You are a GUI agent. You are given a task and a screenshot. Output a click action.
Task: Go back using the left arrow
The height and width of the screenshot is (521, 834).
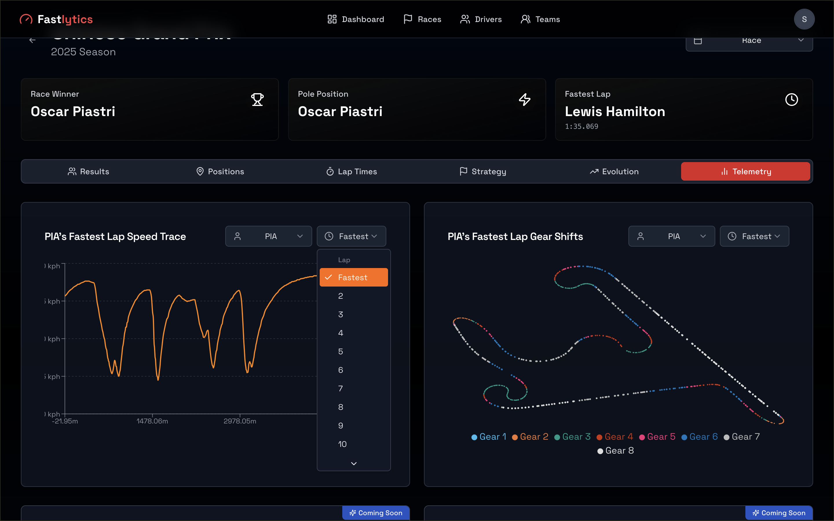(32, 40)
